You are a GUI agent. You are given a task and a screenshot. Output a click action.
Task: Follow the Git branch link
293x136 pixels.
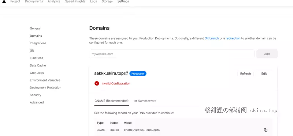[x=212, y=38]
